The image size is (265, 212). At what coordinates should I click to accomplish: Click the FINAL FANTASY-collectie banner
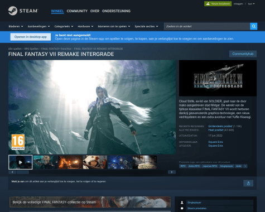[90, 202]
